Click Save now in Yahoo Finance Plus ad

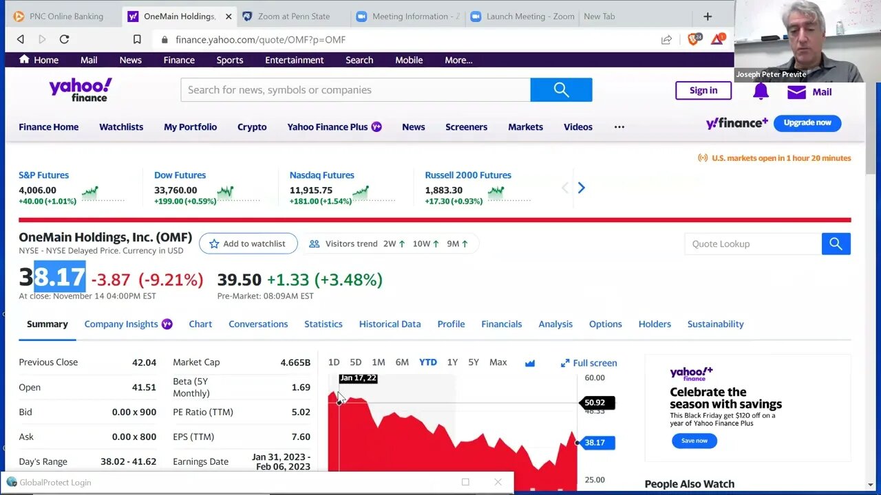coord(694,441)
